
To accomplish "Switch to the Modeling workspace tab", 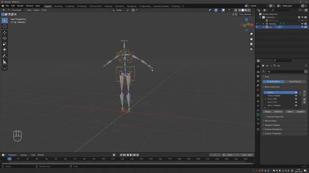I will tap(58, 6).
